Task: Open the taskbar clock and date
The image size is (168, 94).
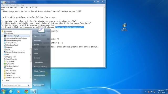Action: pyautogui.click(x=161, y=92)
